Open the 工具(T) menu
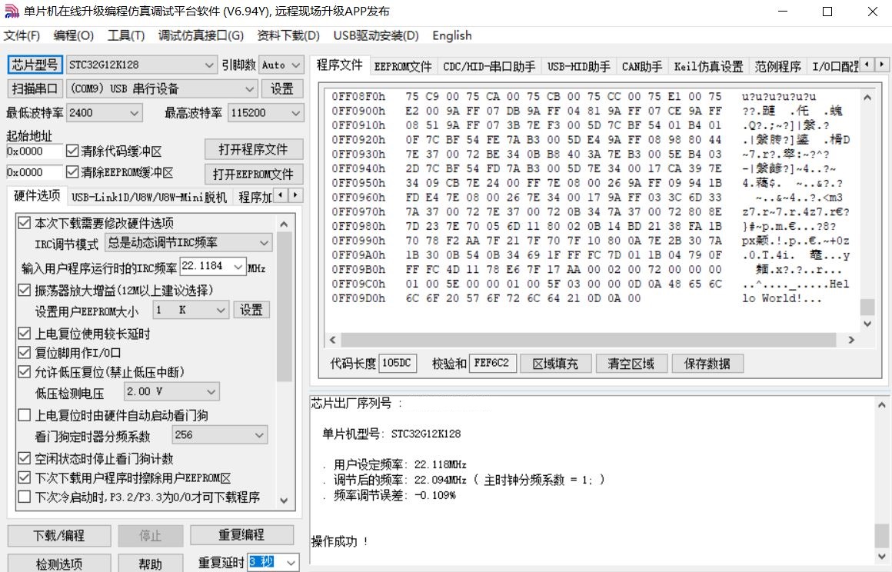Screen dimensions: 892x572 point(125,36)
